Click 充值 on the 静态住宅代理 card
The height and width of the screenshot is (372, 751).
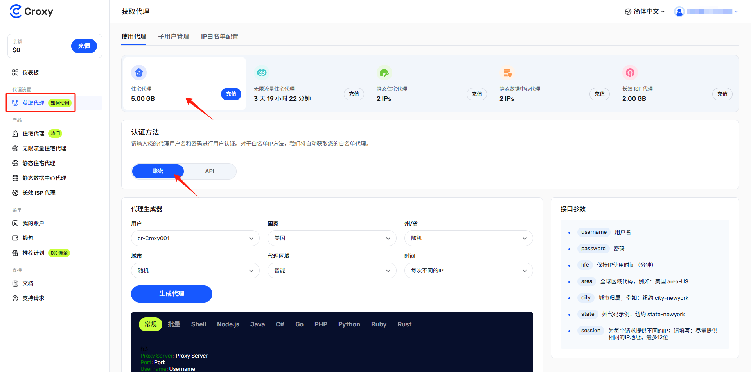click(477, 94)
